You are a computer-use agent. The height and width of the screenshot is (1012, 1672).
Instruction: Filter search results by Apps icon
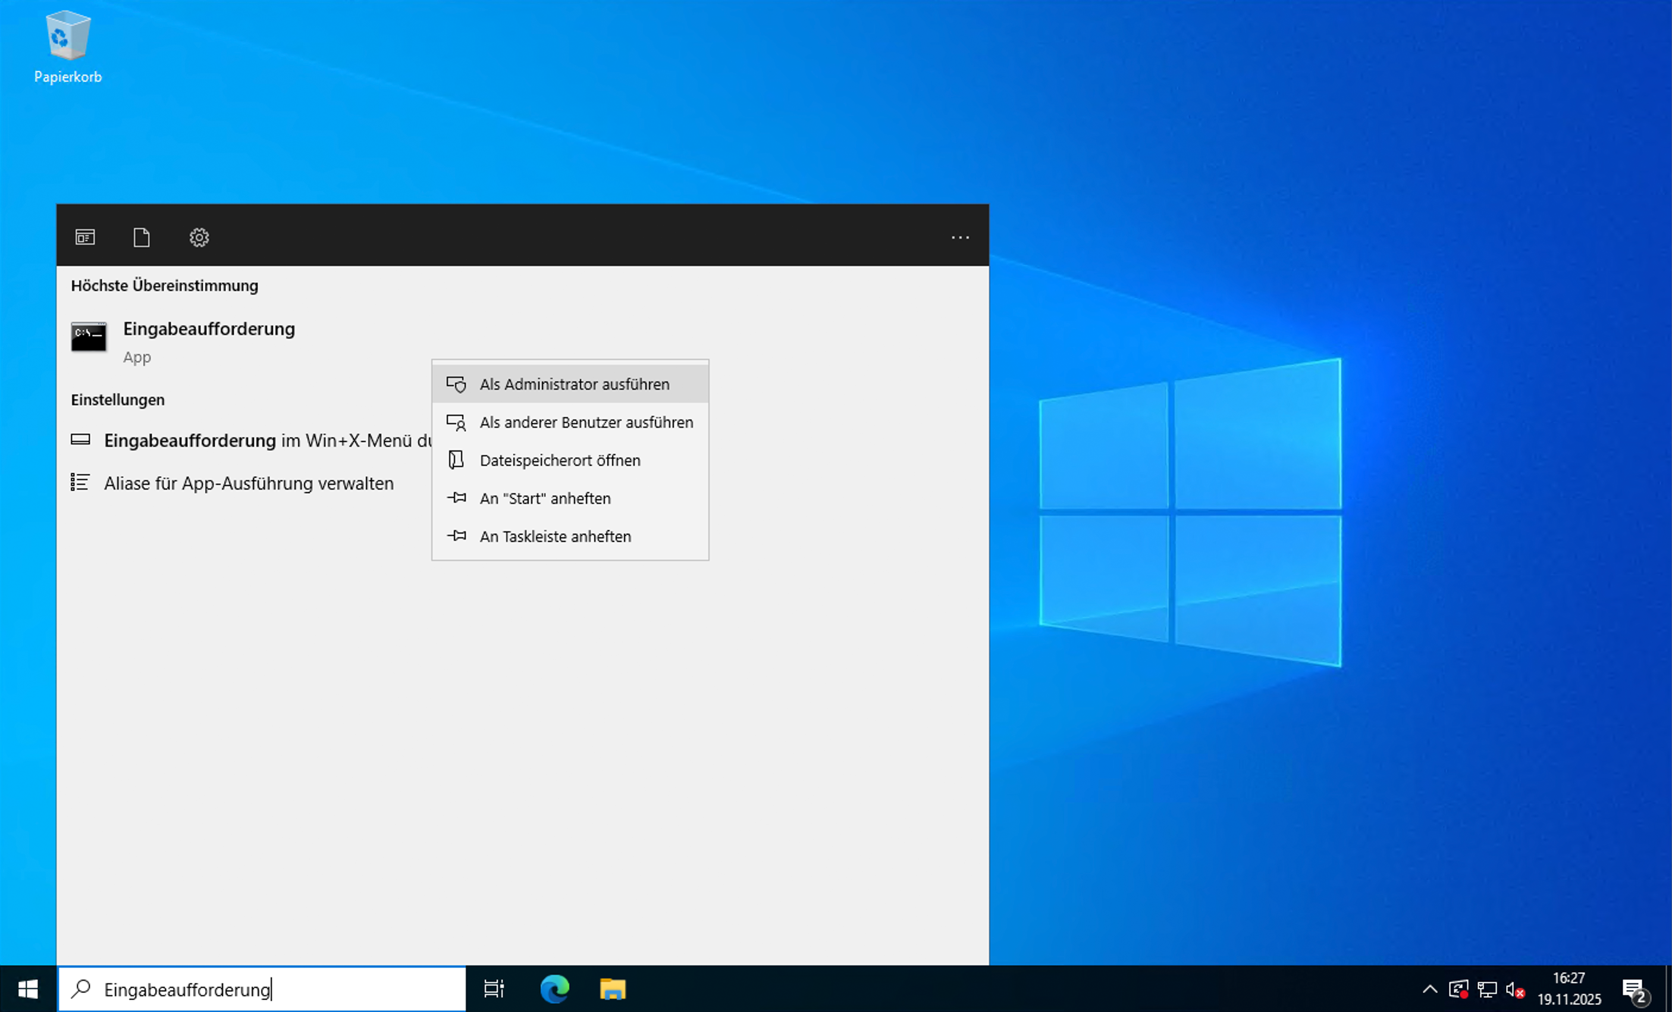85,237
